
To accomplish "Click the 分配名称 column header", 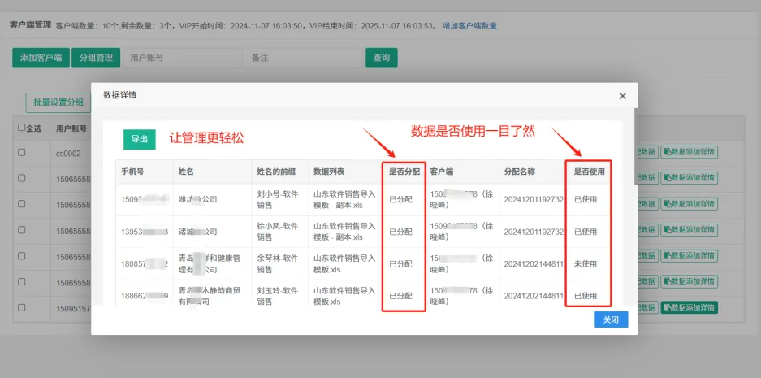I will point(519,172).
